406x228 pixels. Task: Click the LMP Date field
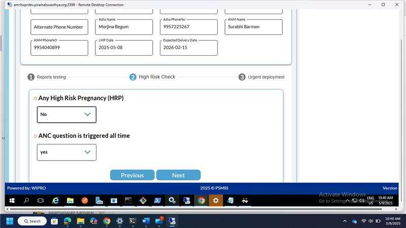pos(124,48)
